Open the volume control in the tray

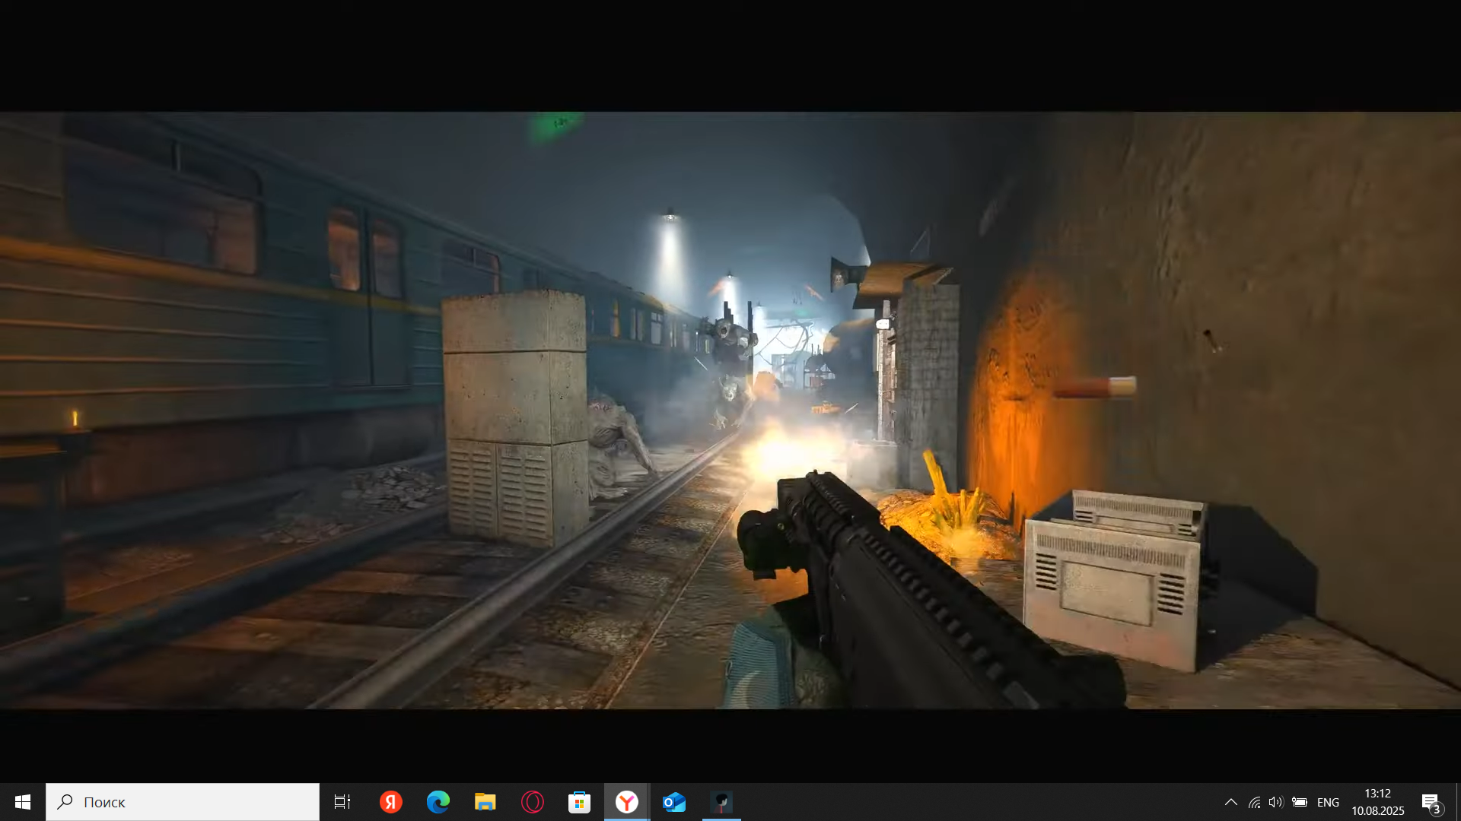click(x=1276, y=802)
